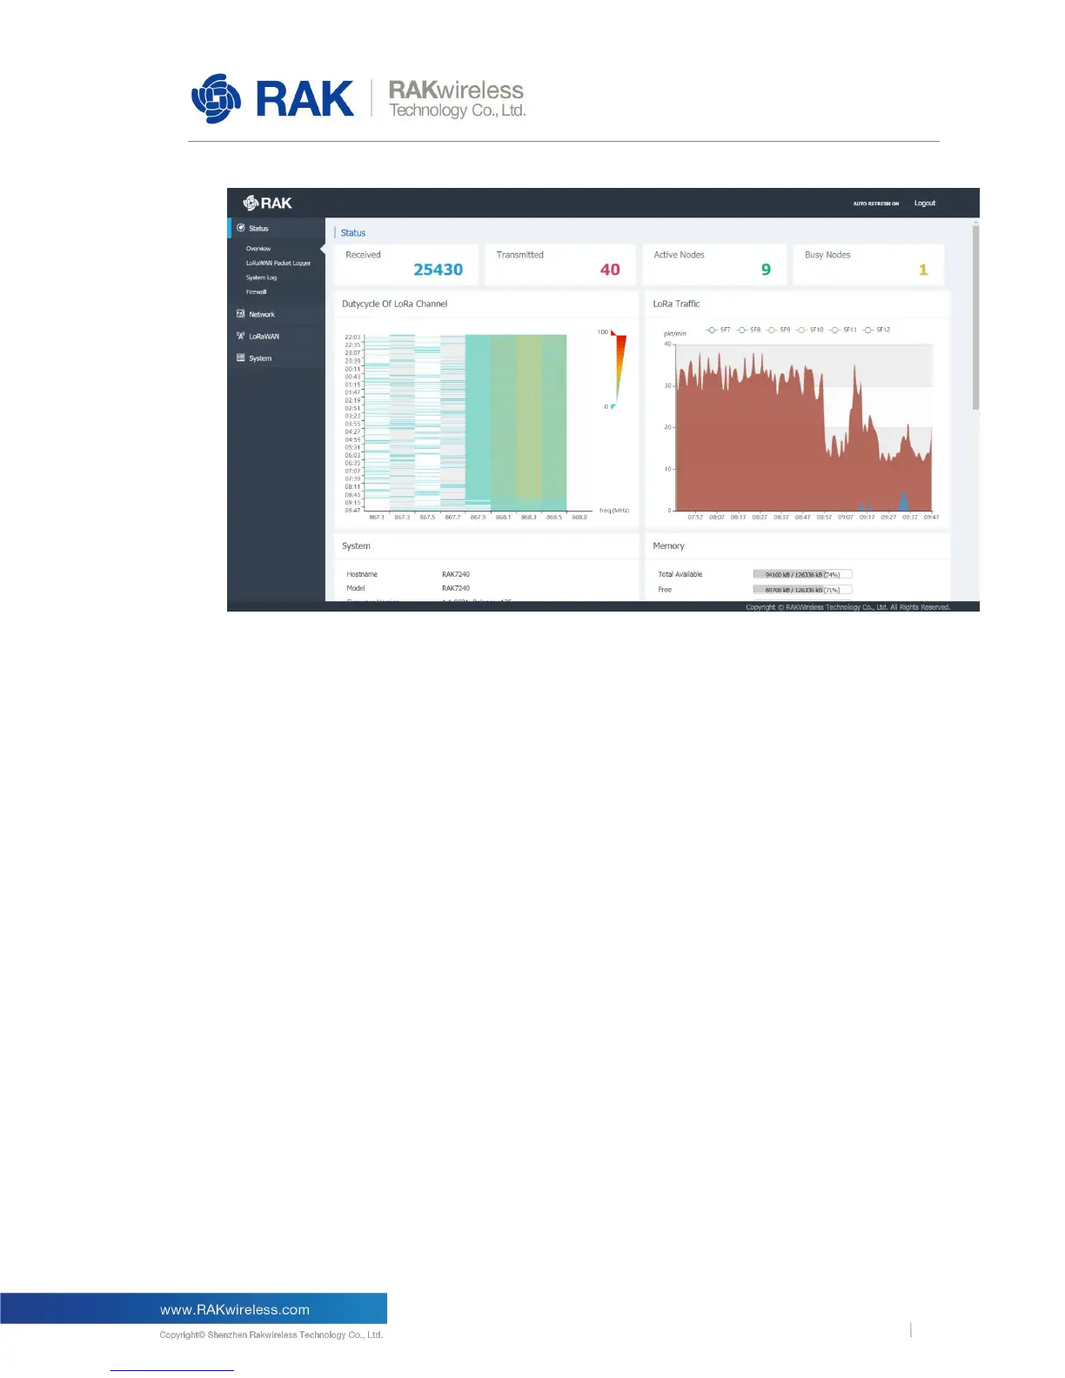Image resolution: width=1065 pixels, height=1378 pixels.
Task: Click the RAK logo in the header
Action: (267, 203)
